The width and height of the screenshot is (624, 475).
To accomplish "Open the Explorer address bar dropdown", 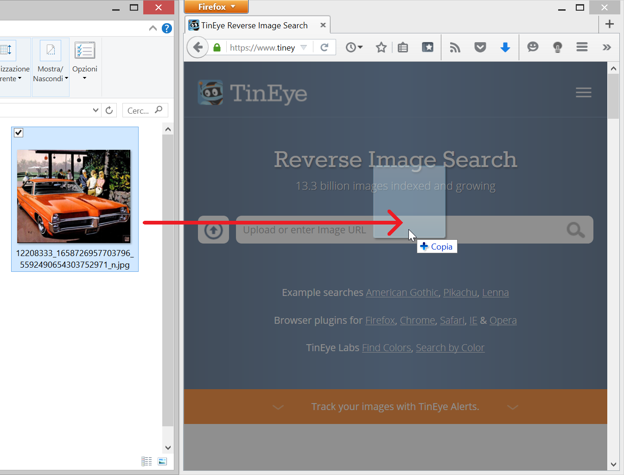I will point(96,110).
